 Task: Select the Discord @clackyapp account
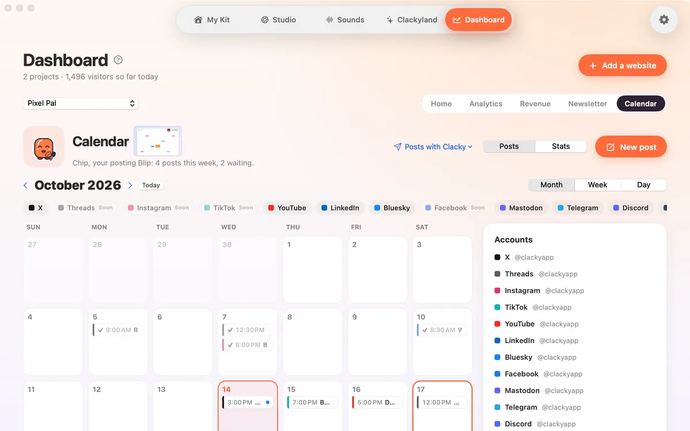[x=535, y=424]
